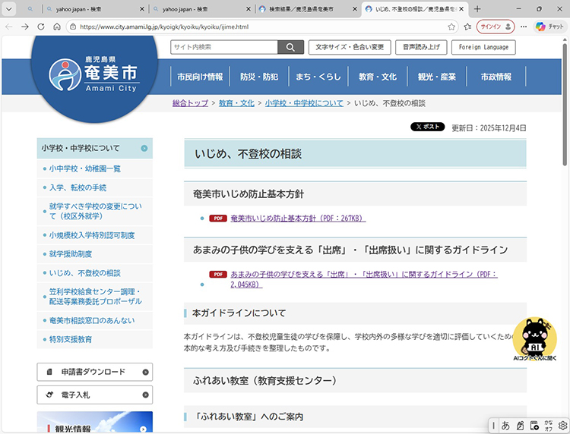The width and height of the screenshot is (570, 434).
Task: Click the site search magnifier button
Action: click(290, 47)
